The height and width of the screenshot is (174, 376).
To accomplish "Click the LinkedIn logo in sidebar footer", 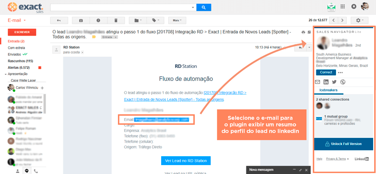I will 361,159.
